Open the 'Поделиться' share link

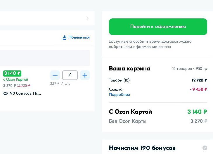click(x=79, y=37)
